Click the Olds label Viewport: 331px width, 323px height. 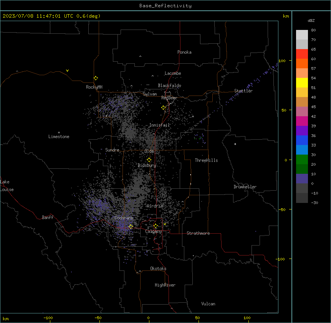[x=149, y=151]
